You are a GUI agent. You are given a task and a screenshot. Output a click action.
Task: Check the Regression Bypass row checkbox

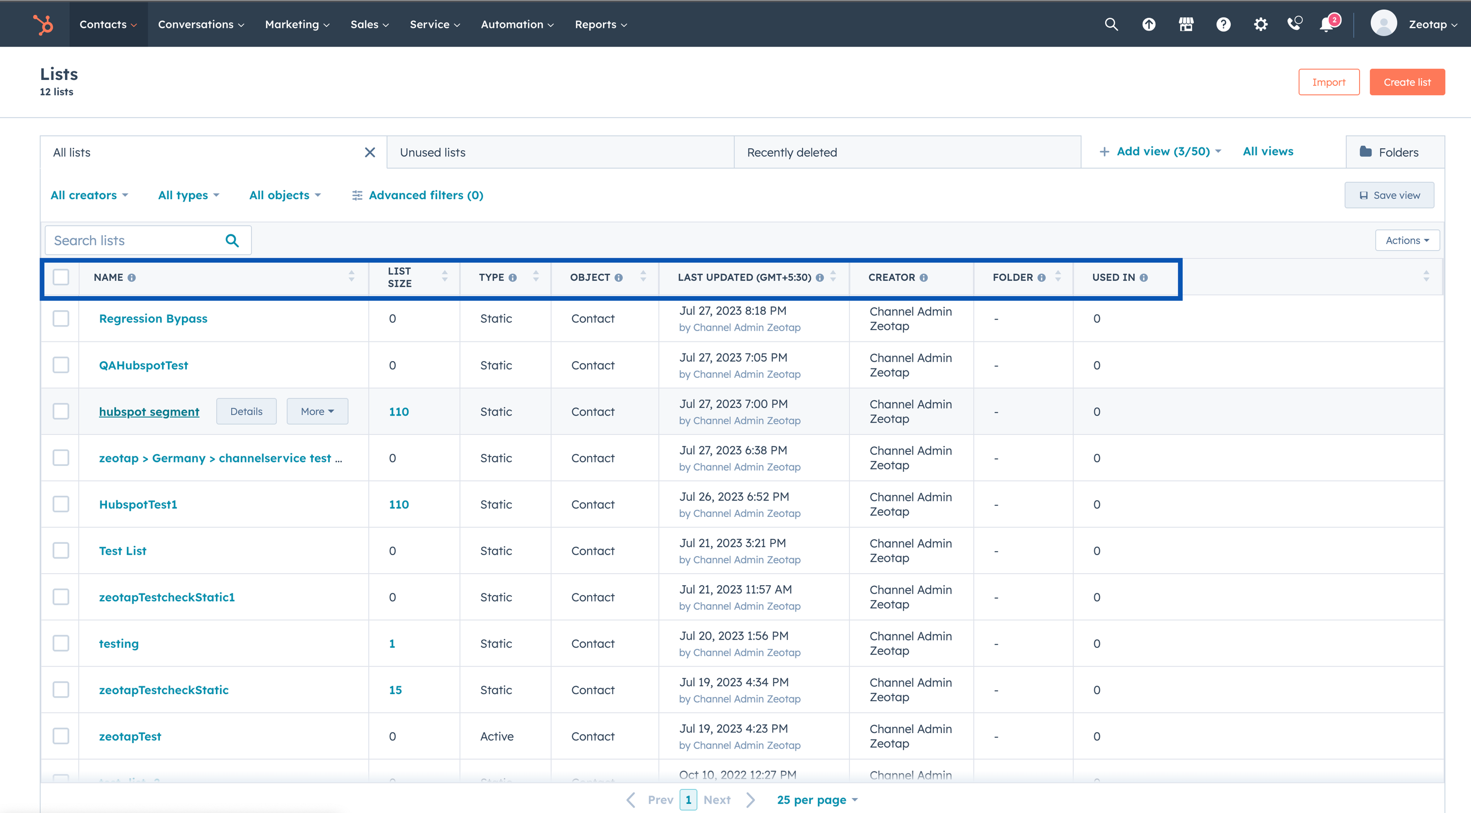click(60, 319)
